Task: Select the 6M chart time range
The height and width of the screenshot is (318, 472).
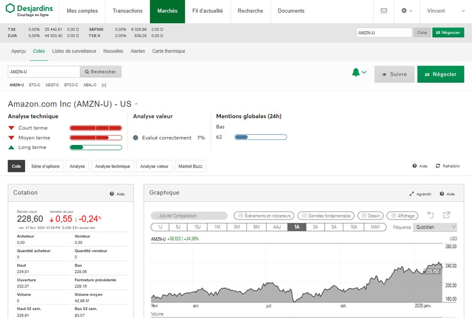Action: [x=256, y=227]
